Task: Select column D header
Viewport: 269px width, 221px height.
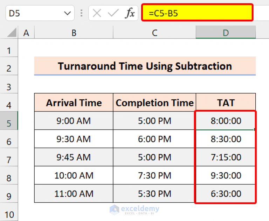Action: [x=226, y=32]
